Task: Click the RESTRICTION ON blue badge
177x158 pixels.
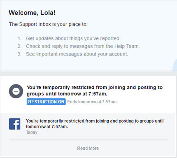Action: [46, 102]
